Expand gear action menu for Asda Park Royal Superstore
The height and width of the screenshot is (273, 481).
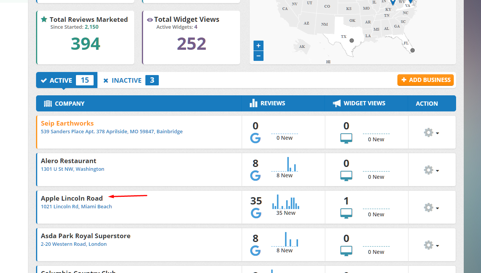tap(431, 245)
